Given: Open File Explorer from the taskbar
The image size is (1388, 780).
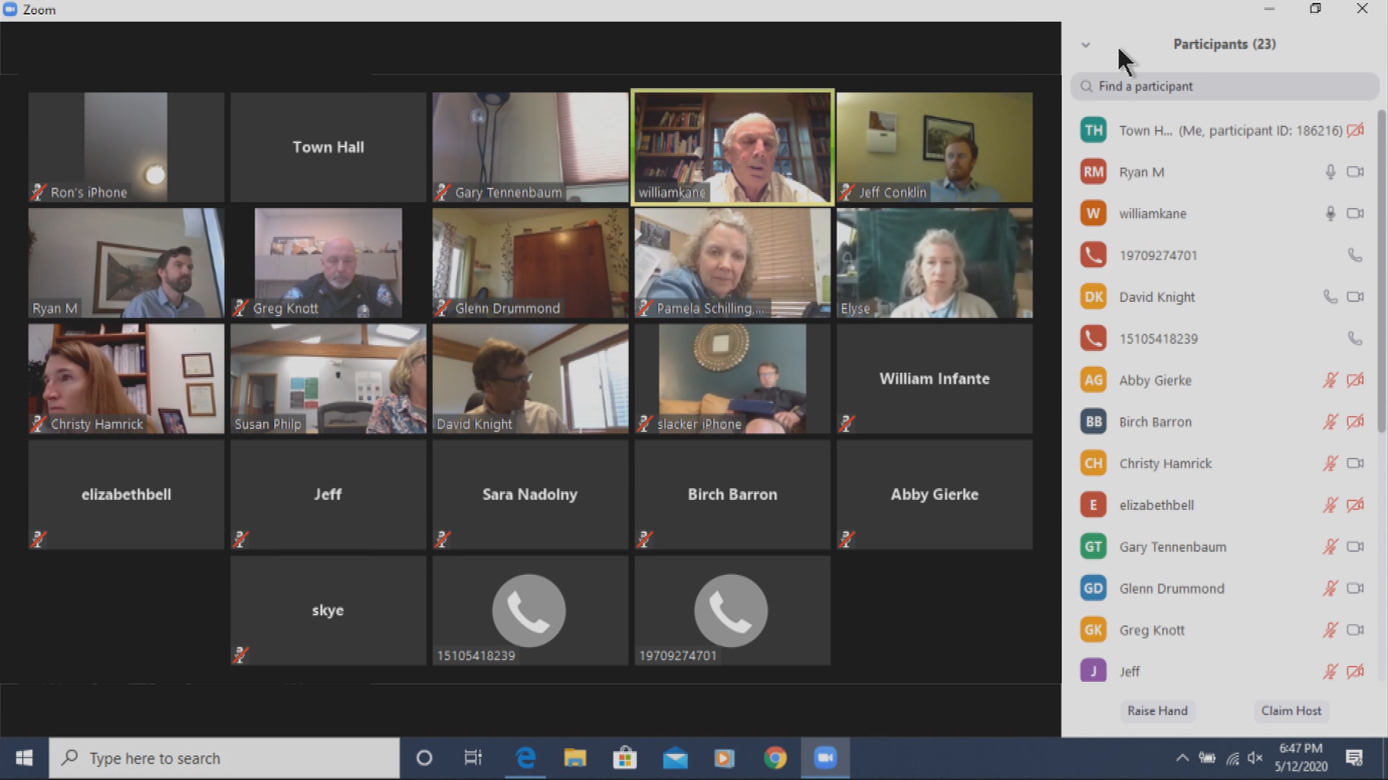Looking at the screenshot, I should pos(575,758).
